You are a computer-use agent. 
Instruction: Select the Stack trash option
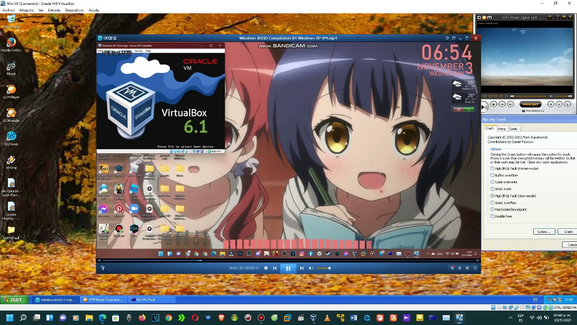click(501, 189)
